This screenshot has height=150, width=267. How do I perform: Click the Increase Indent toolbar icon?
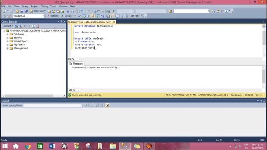coord(136,16)
